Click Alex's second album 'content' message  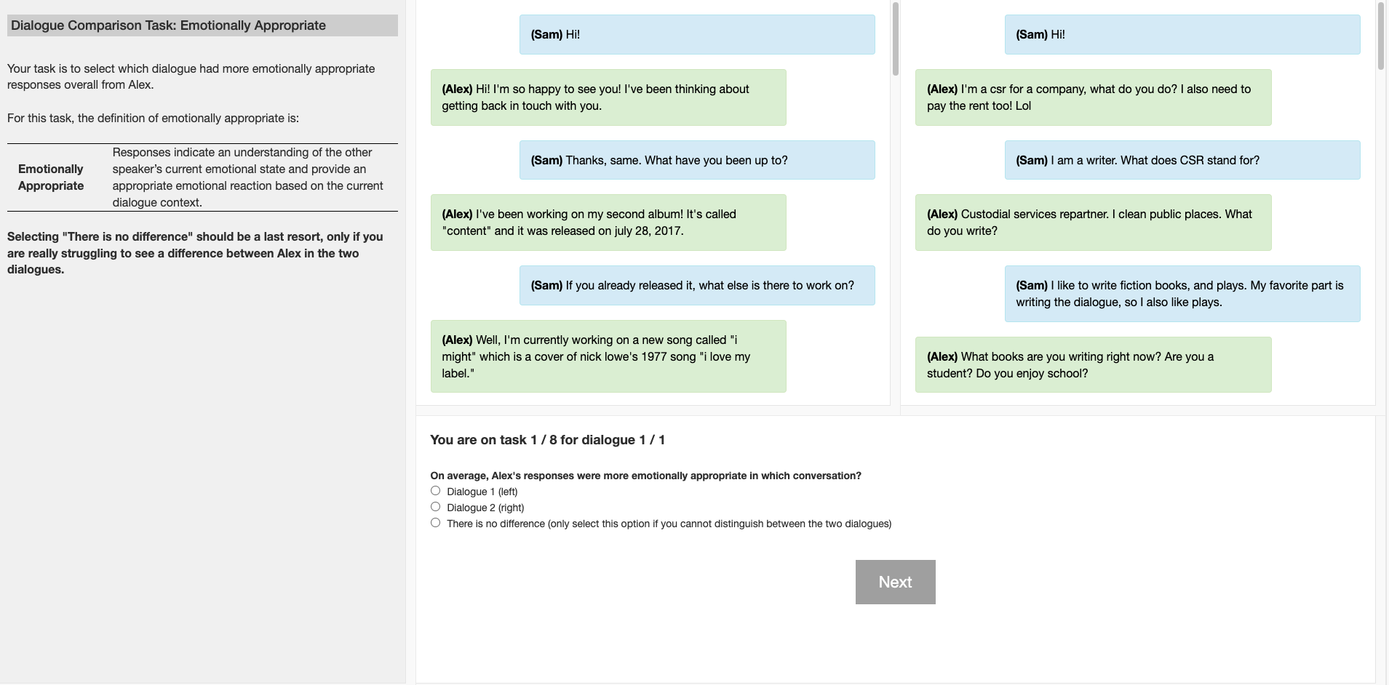(608, 223)
